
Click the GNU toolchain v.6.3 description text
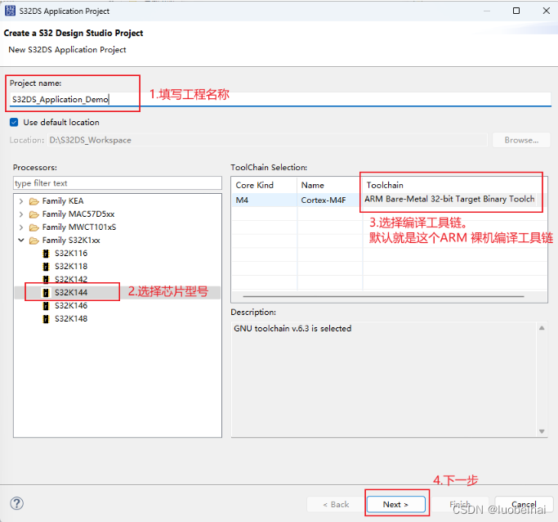292,329
